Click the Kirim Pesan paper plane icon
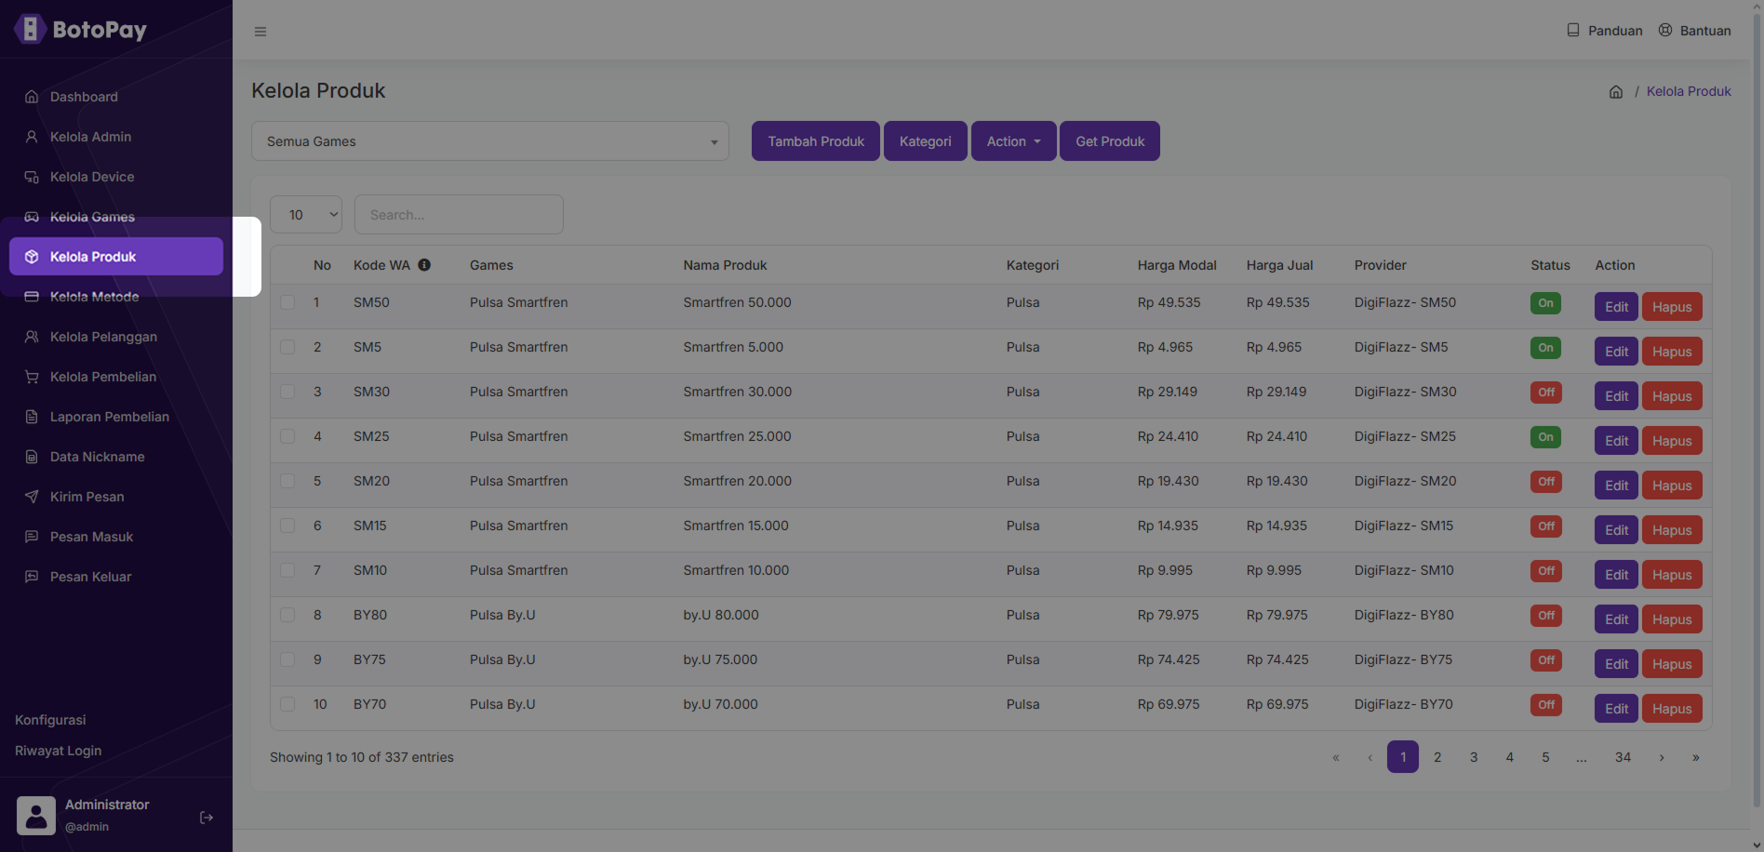The width and height of the screenshot is (1764, 852). click(32, 497)
